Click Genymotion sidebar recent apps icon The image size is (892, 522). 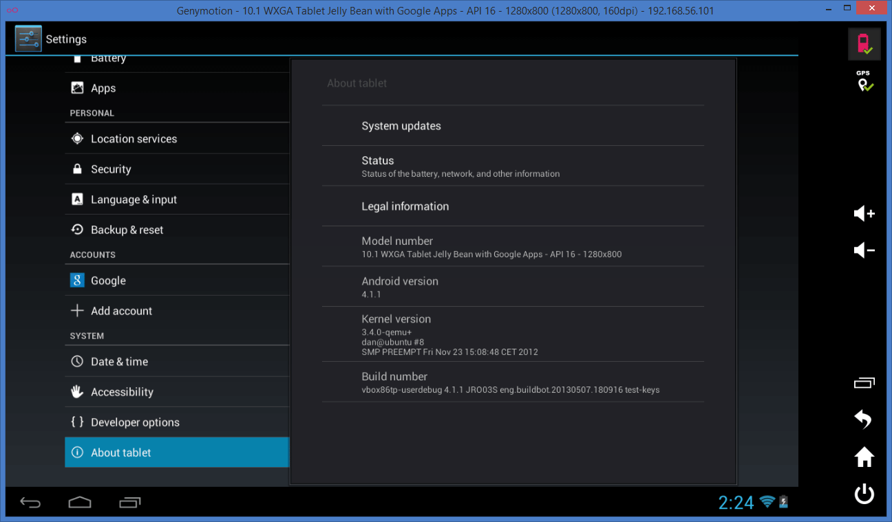click(864, 383)
